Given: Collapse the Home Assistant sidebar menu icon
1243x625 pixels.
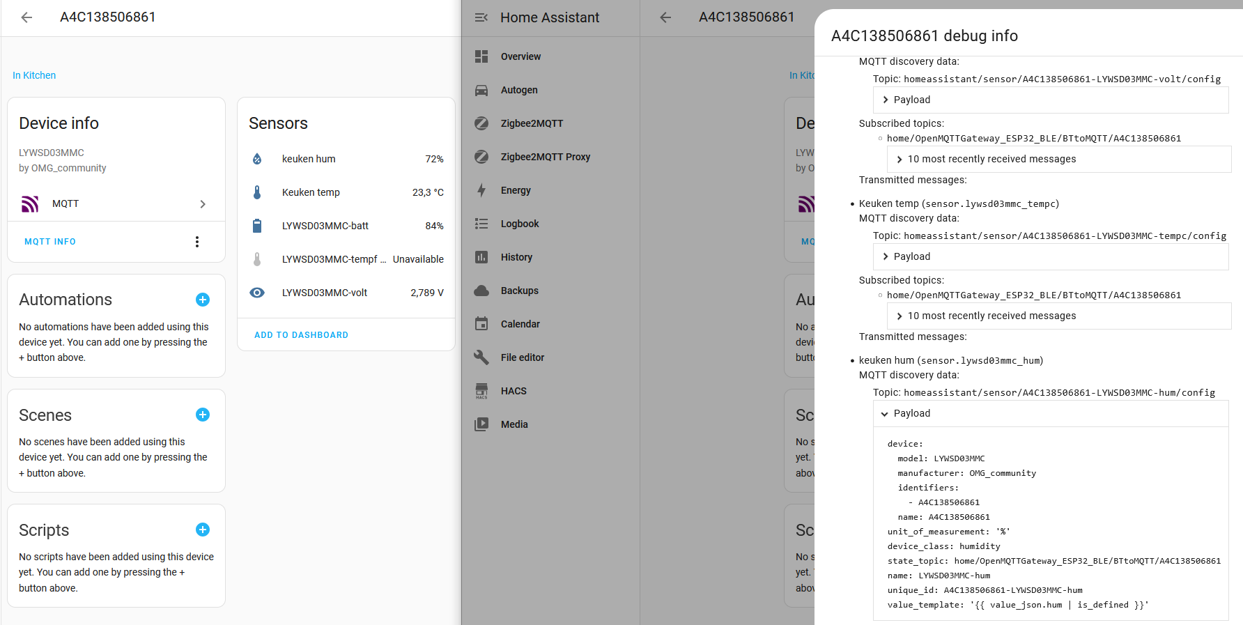Looking at the screenshot, I should click(x=481, y=17).
